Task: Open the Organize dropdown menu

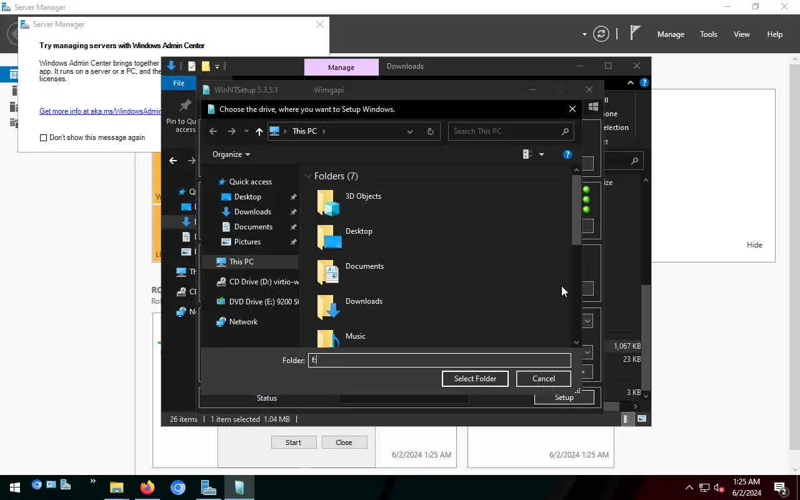Action: click(x=231, y=154)
